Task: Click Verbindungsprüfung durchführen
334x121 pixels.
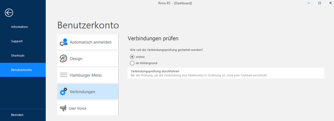Action: click(x=226, y=73)
